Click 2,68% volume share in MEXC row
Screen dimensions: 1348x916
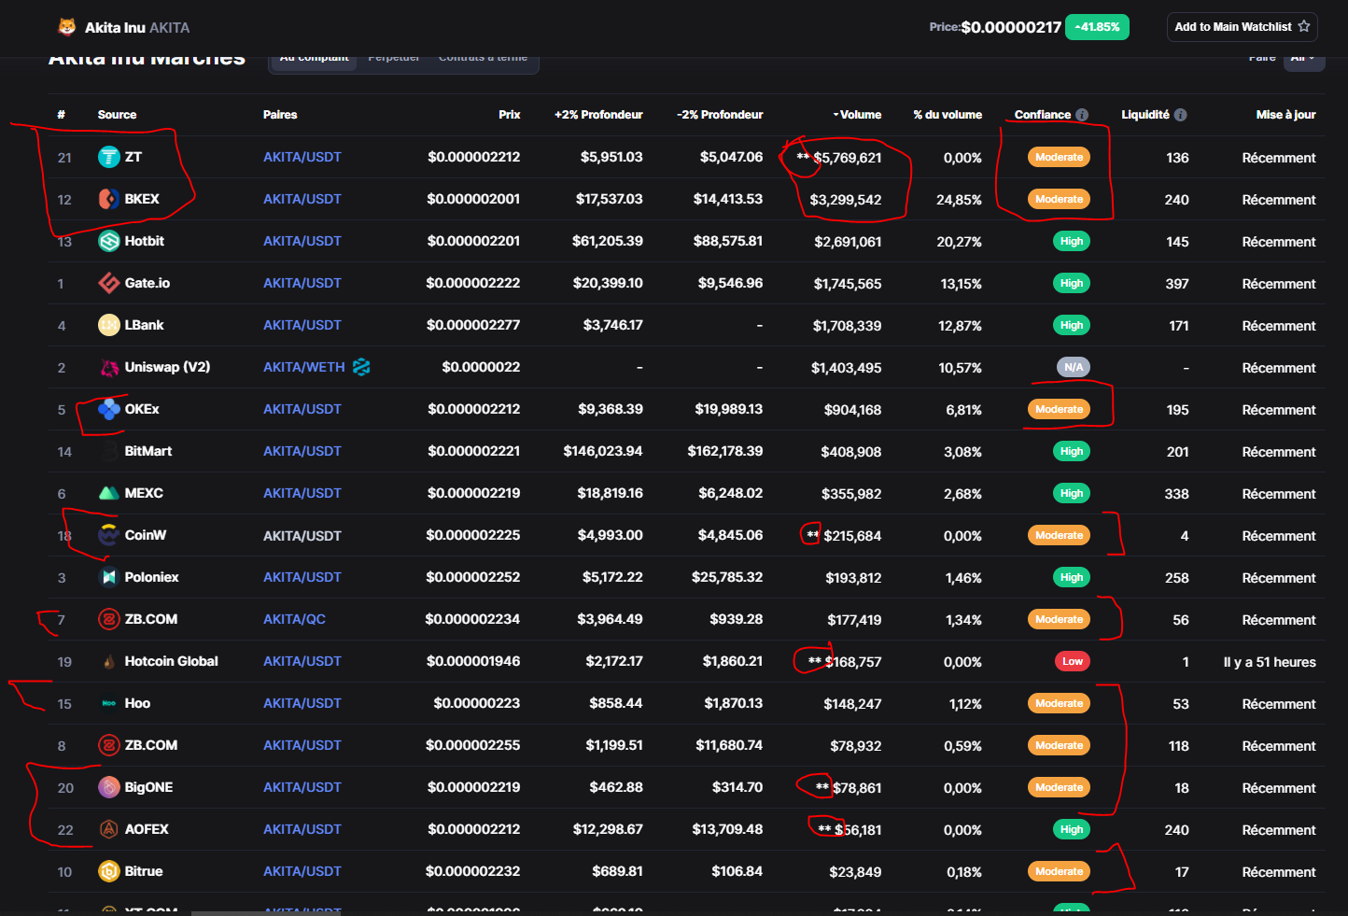tap(963, 494)
